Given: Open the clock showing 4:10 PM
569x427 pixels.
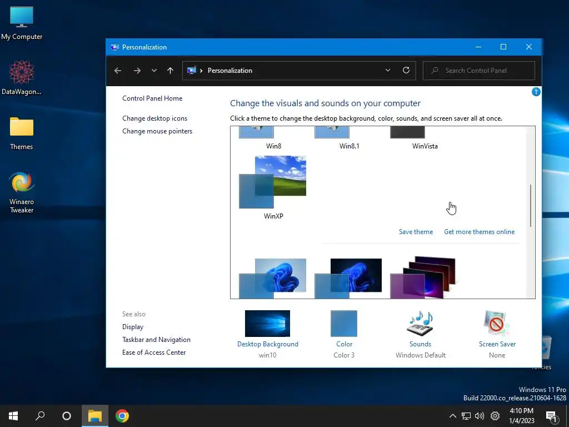Looking at the screenshot, I should [521, 416].
